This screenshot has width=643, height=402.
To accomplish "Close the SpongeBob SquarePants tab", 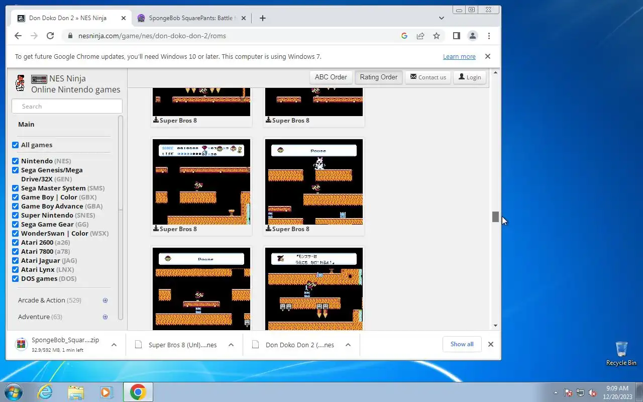I will (244, 18).
